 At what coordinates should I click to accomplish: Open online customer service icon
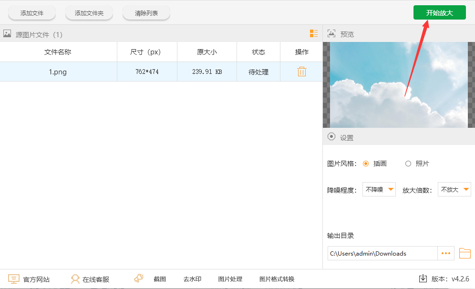click(75, 279)
